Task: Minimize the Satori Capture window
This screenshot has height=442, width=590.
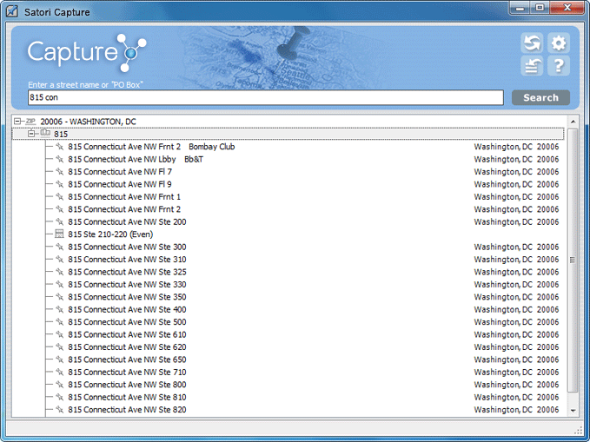Action: [x=520, y=8]
